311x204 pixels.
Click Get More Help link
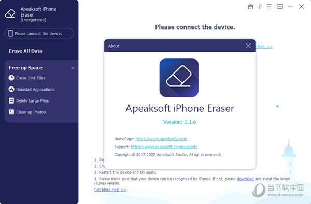pos(110,190)
